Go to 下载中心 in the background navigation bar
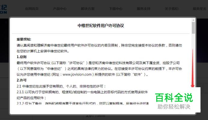208x120 pixels. (x=115, y=9)
